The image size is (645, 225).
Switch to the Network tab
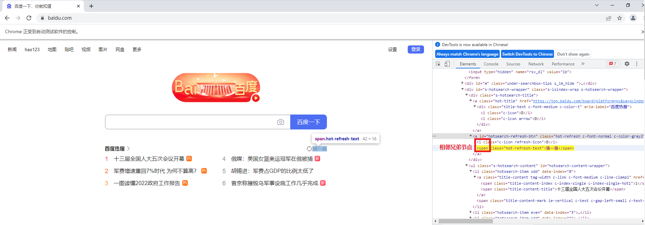[x=536, y=64]
